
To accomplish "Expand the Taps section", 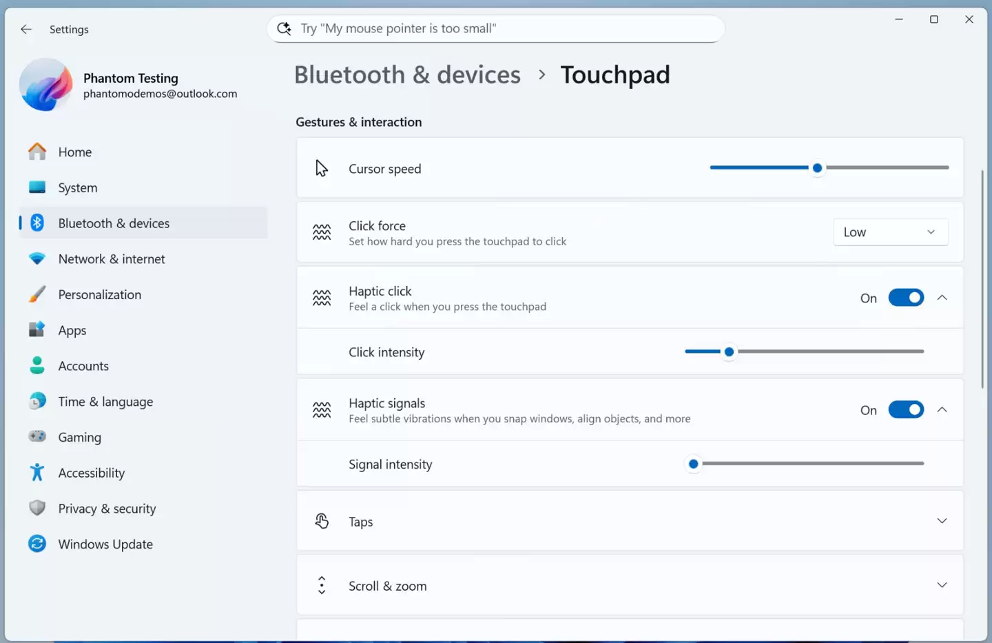I will (x=942, y=521).
